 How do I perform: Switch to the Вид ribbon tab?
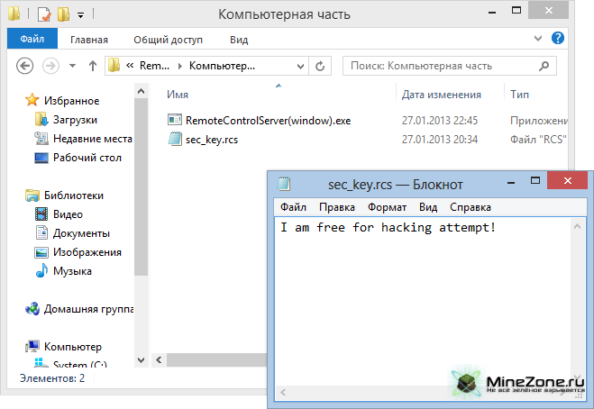pos(239,40)
